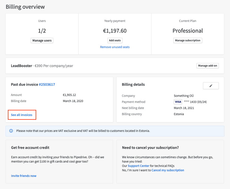
Task: Click Remove unused seats link
Action: 115,47
